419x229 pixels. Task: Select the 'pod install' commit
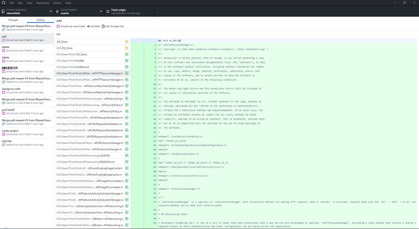coord(27,112)
